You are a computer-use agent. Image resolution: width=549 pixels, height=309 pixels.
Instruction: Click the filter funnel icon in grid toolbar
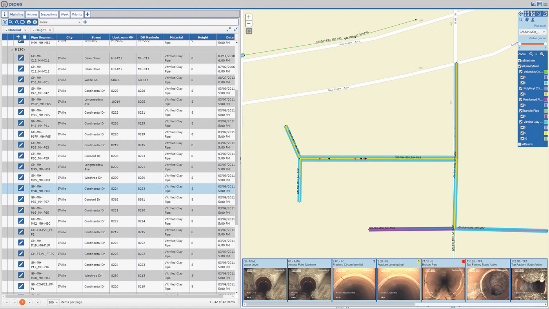pyautogui.click(x=5, y=22)
